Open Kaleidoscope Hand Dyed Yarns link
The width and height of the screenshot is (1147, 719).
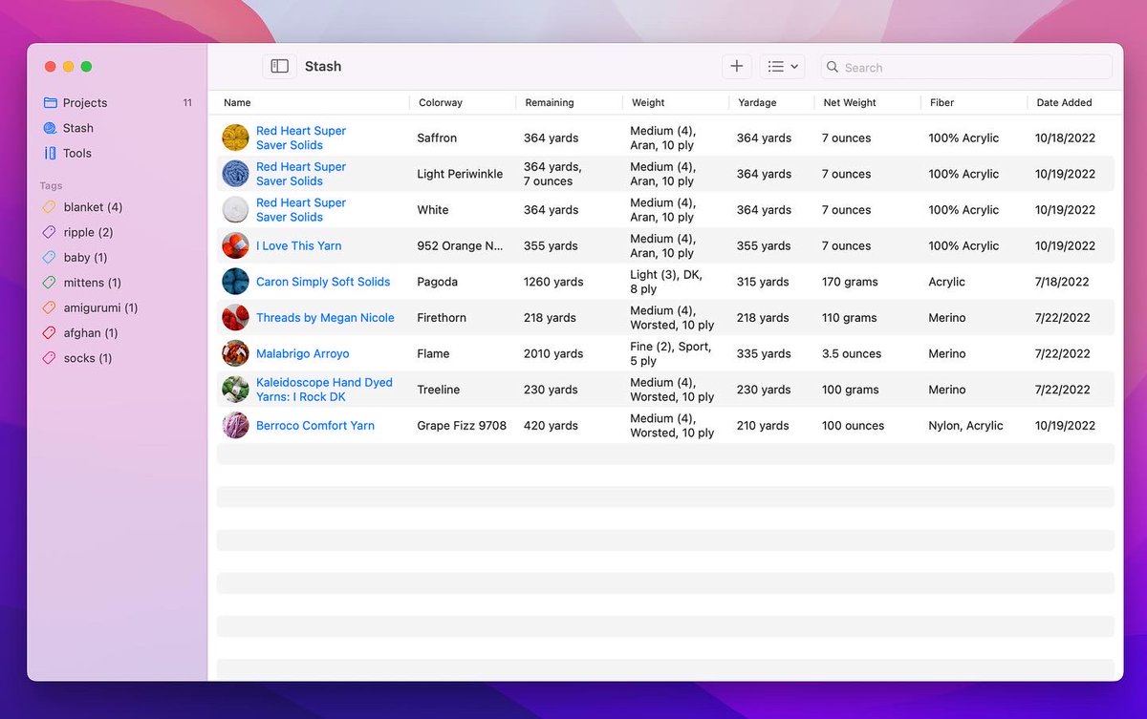[324, 390]
